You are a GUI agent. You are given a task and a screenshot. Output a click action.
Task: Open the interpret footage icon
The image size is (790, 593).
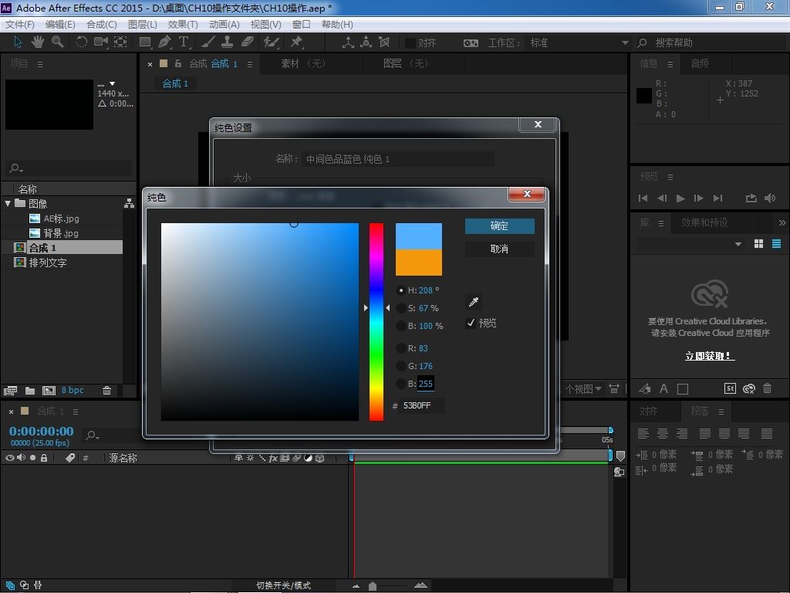10,390
